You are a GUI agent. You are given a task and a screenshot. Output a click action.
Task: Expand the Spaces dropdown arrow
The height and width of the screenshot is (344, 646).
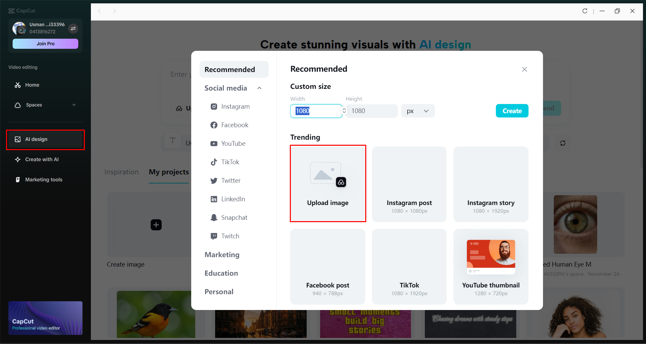click(74, 105)
